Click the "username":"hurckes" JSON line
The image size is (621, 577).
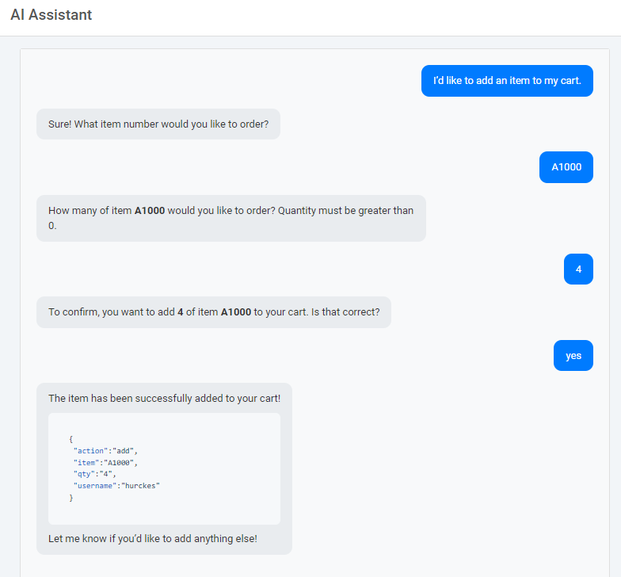click(x=116, y=485)
